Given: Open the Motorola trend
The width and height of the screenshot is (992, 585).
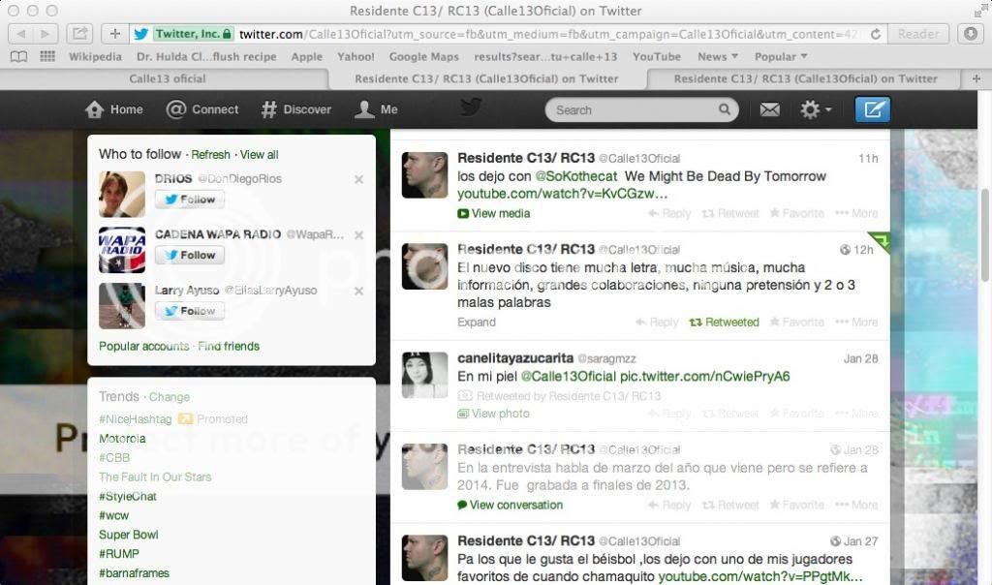Looking at the screenshot, I should click(x=122, y=439).
